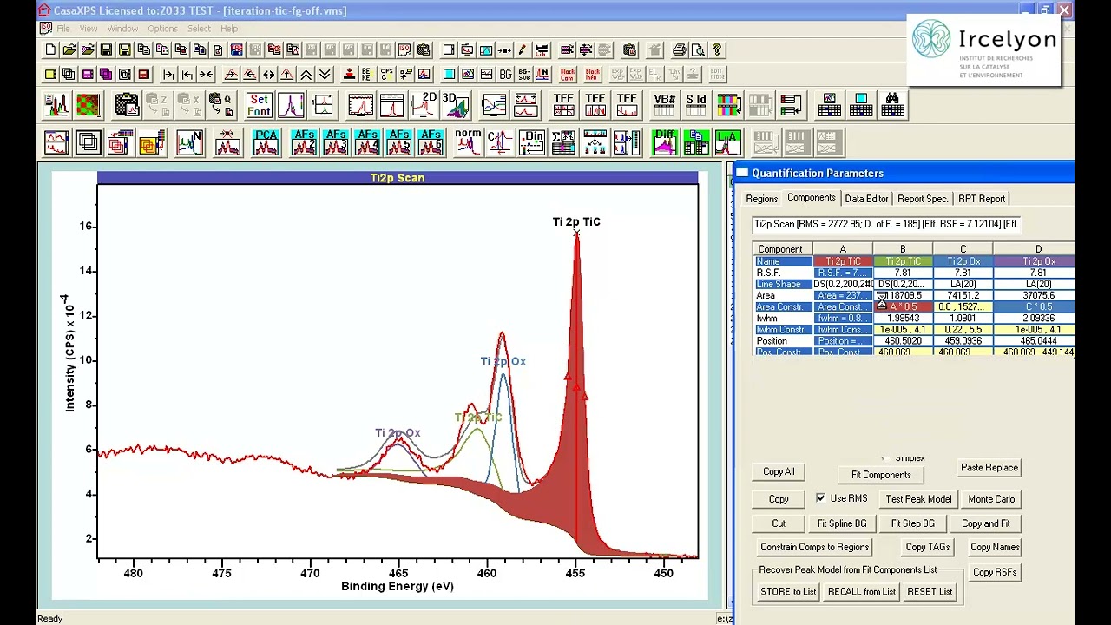
Task: Click the BG-SUB icon
Action: click(x=524, y=75)
